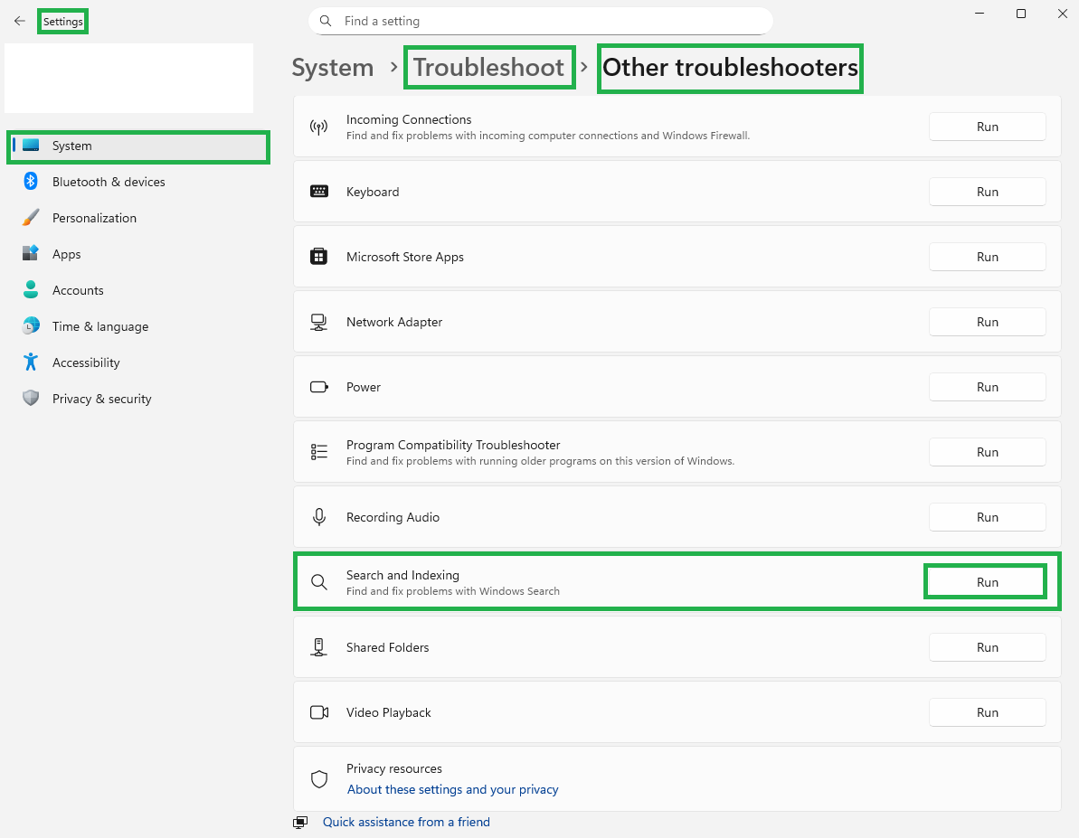
Task: Click System in the breadcrumb trail
Action: pos(333,67)
